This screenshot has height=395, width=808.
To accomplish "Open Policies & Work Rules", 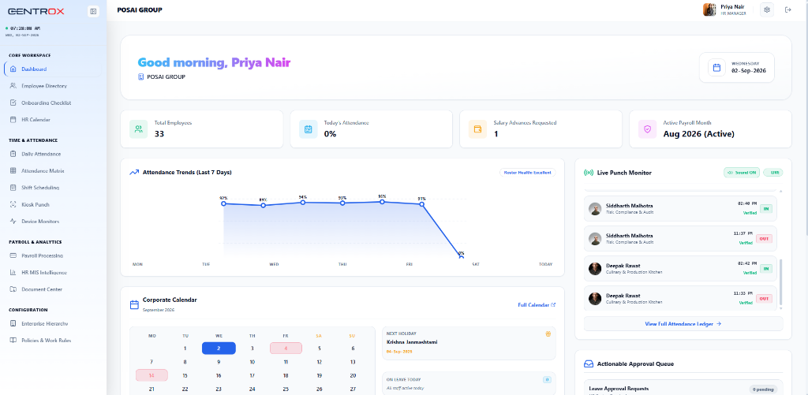I will 53,341.
